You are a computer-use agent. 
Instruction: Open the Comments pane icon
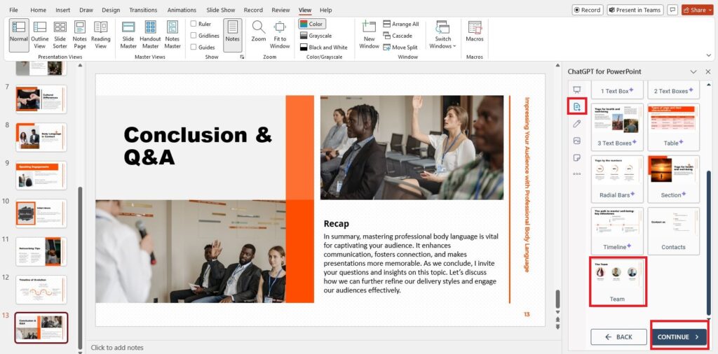pos(672,10)
